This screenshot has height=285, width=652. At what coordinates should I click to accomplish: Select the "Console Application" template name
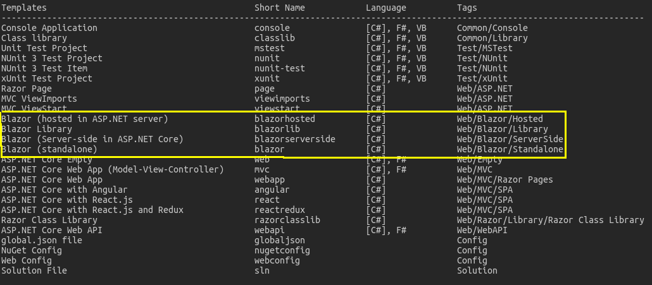[49, 28]
